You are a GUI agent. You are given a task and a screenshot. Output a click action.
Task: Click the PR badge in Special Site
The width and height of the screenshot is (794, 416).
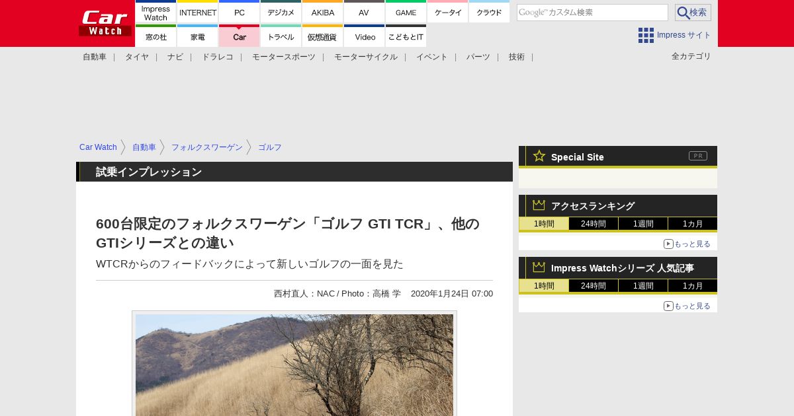(698, 156)
